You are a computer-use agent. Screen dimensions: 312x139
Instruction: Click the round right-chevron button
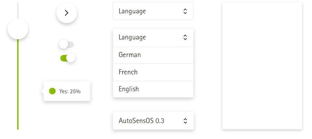[67, 13]
